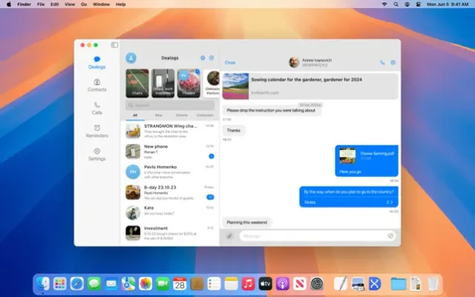The image size is (475, 297).
Task: Click the left round icon next to Dealogs title
Action: point(203,58)
